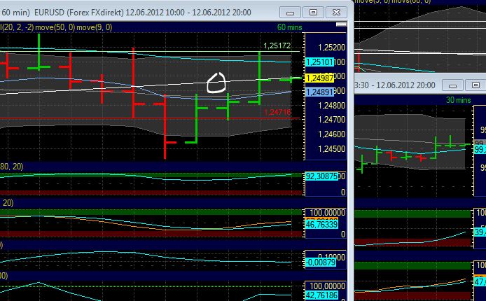Maximize the 30 mins chart window

coord(475,85)
